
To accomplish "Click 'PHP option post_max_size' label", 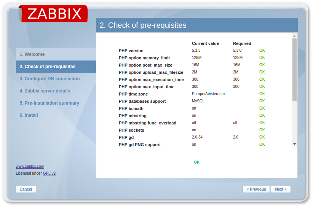I will [145, 65].
